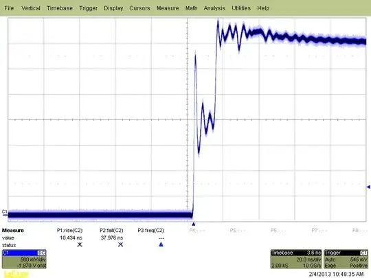This screenshot has width=371, height=278.
Task: Select the empty P4 measurement slot
Action: [x=197, y=230]
